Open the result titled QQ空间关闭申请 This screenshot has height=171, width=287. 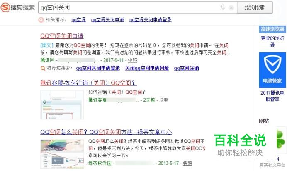click(x=62, y=36)
